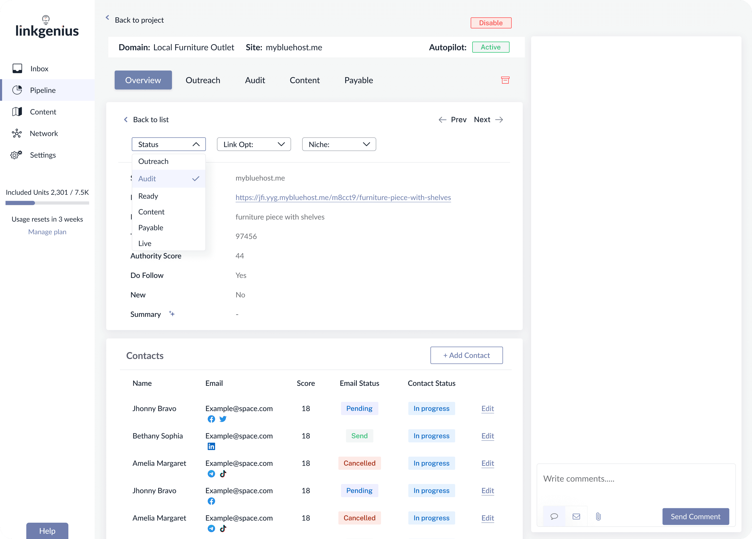Click Edit for Bethany Sophia
The height and width of the screenshot is (539, 752).
pyautogui.click(x=487, y=436)
